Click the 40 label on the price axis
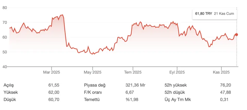Screen dimensions: 247x110 click(x=5, y=67)
